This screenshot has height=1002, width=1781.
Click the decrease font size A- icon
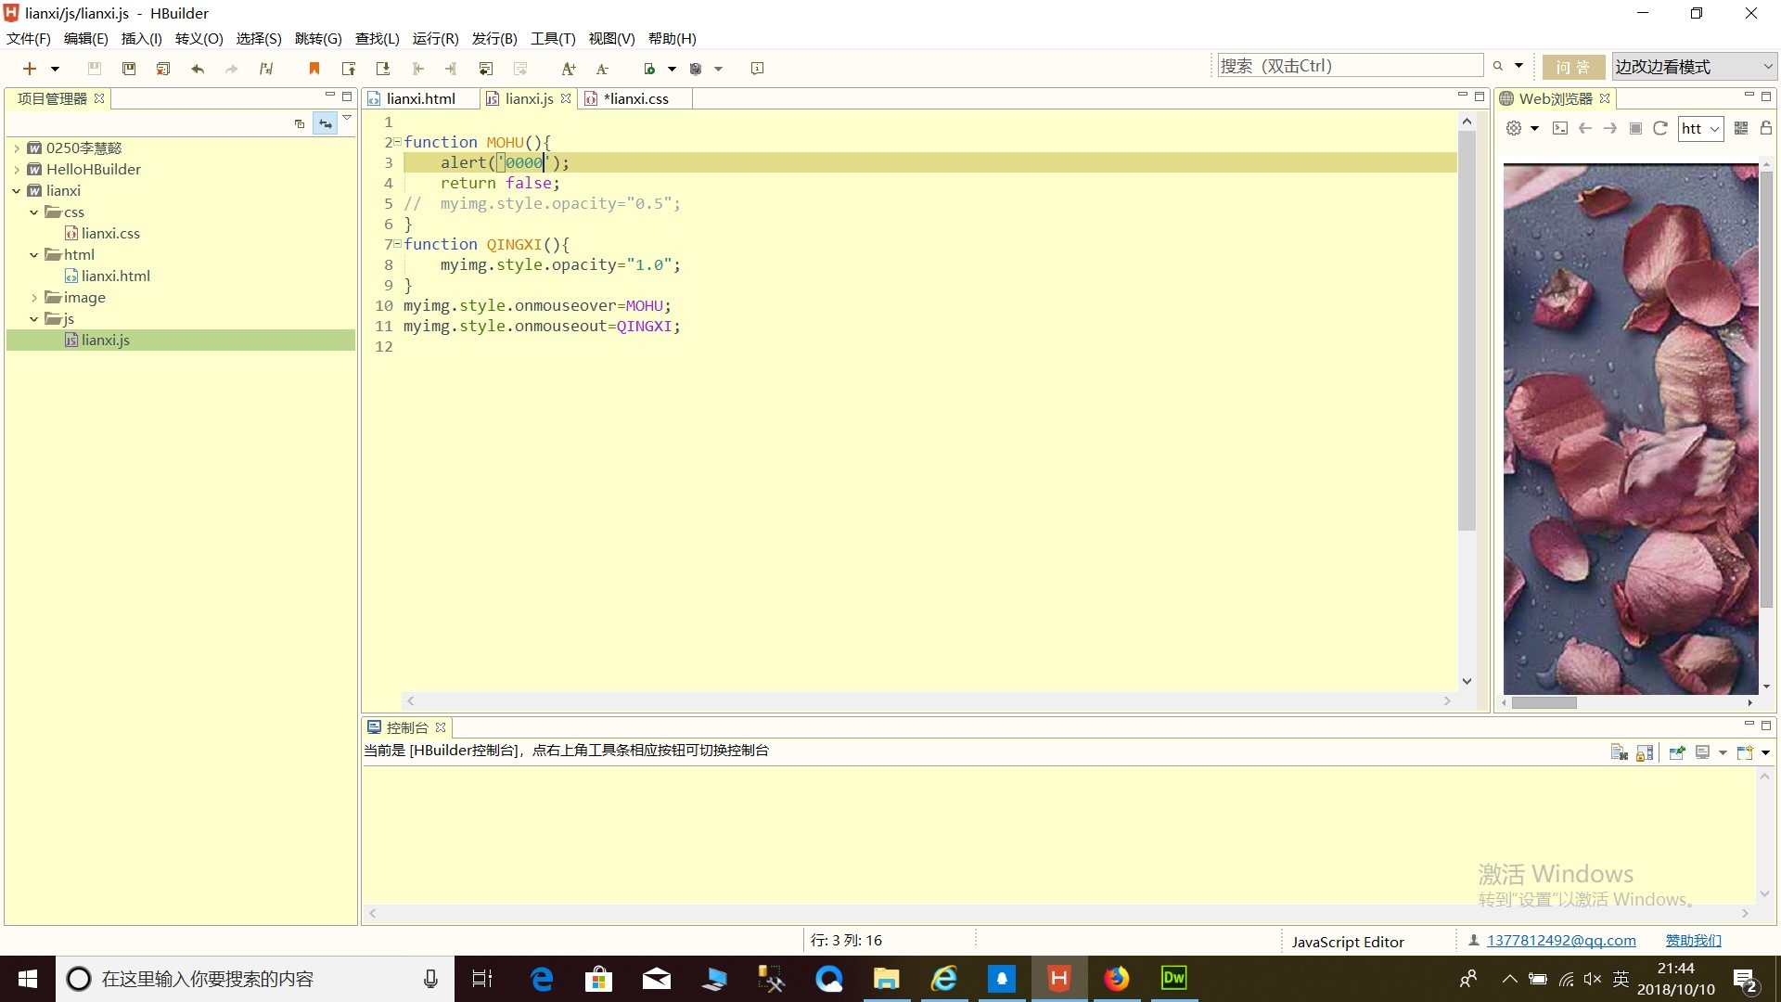click(x=602, y=69)
